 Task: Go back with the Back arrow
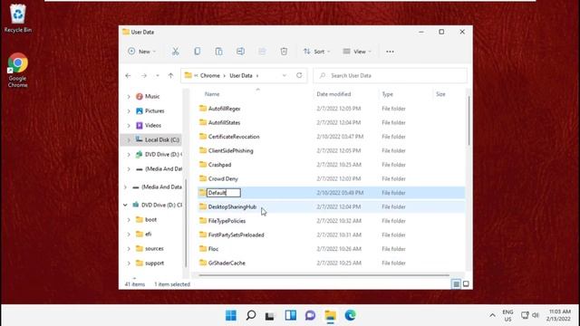tap(128, 75)
